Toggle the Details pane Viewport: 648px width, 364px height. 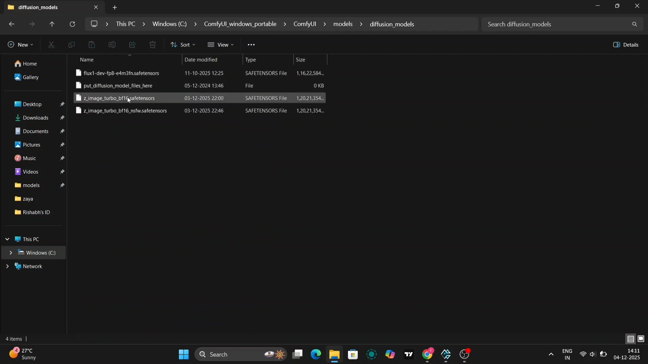point(625,44)
